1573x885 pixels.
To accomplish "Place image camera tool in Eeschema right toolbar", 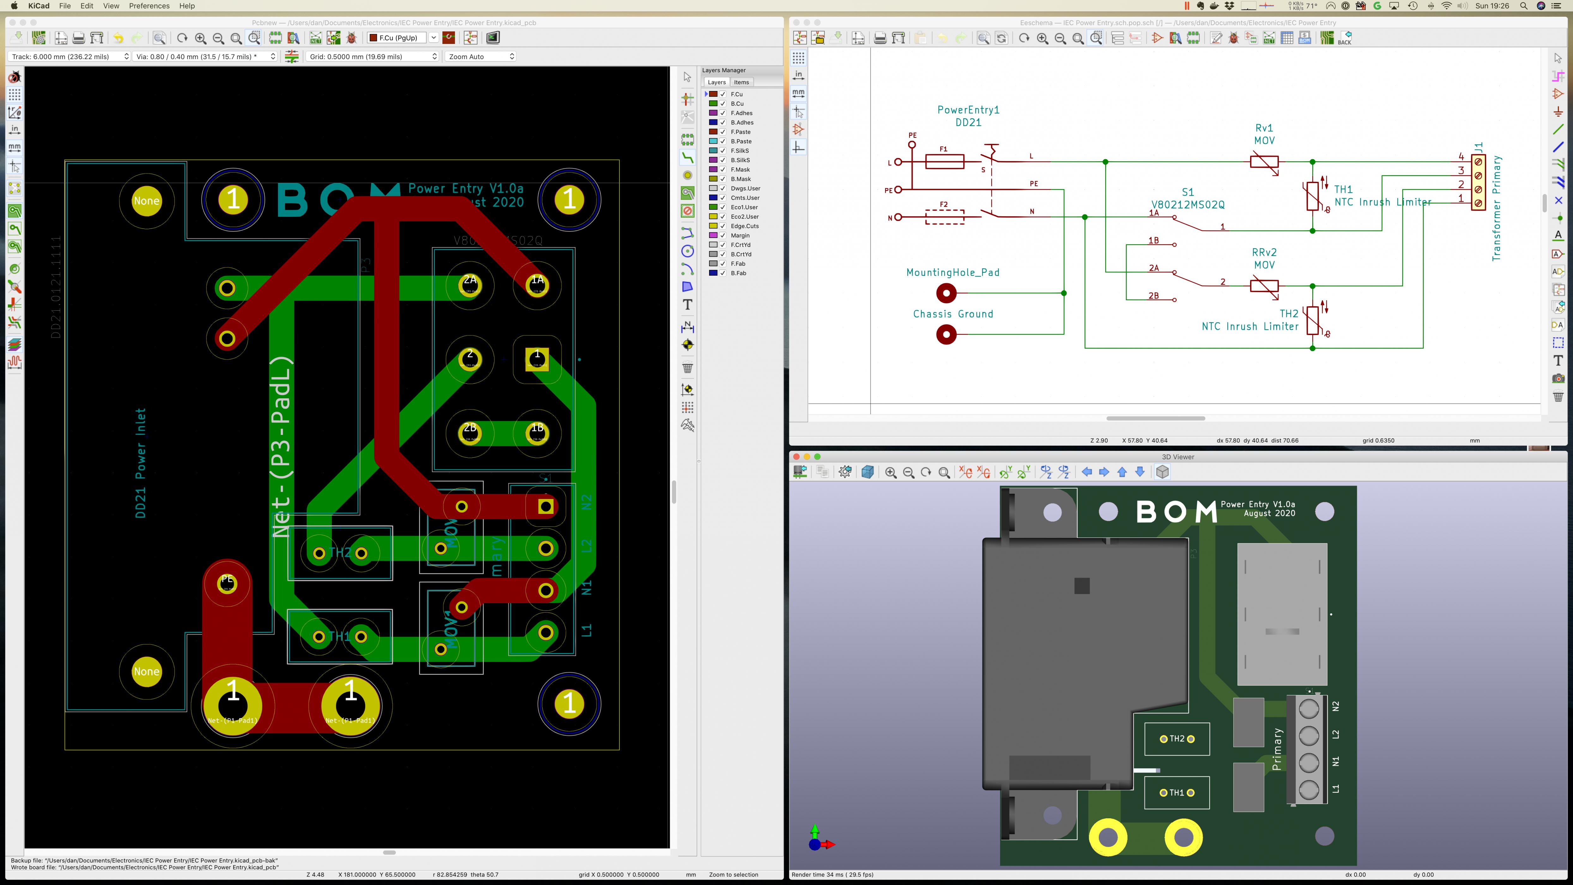I will point(1558,379).
